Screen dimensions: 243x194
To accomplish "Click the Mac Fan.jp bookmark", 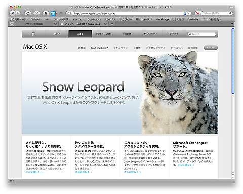I will coord(162,19).
